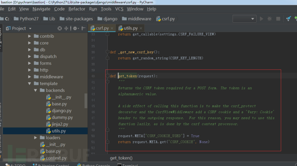Fold the get_token function at line 40
297x166 pixels.
point(108,76)
